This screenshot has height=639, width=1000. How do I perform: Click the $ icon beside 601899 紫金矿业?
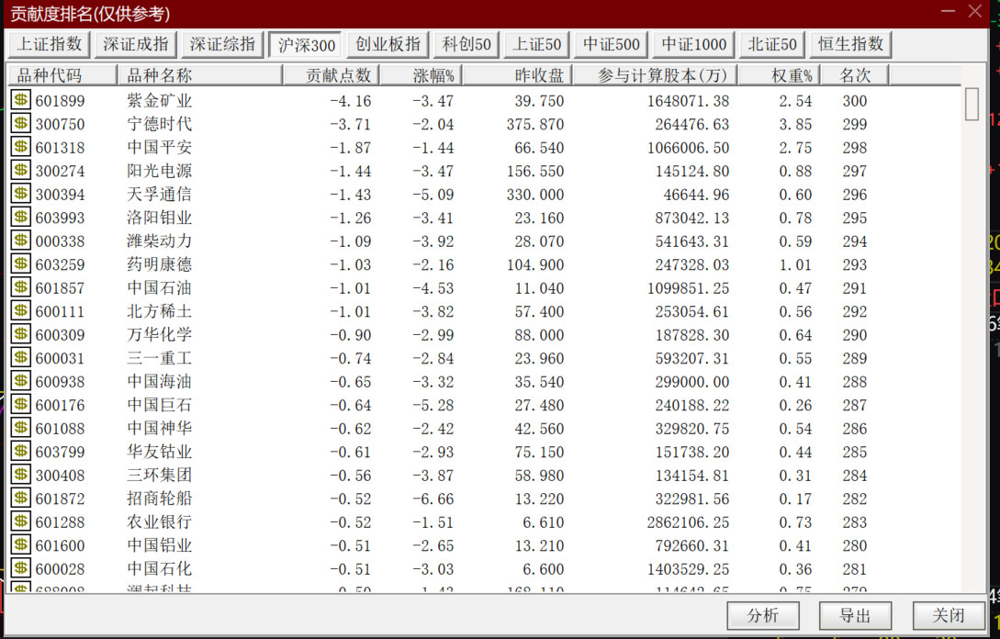pyautogui.click(x=20, y=100)
